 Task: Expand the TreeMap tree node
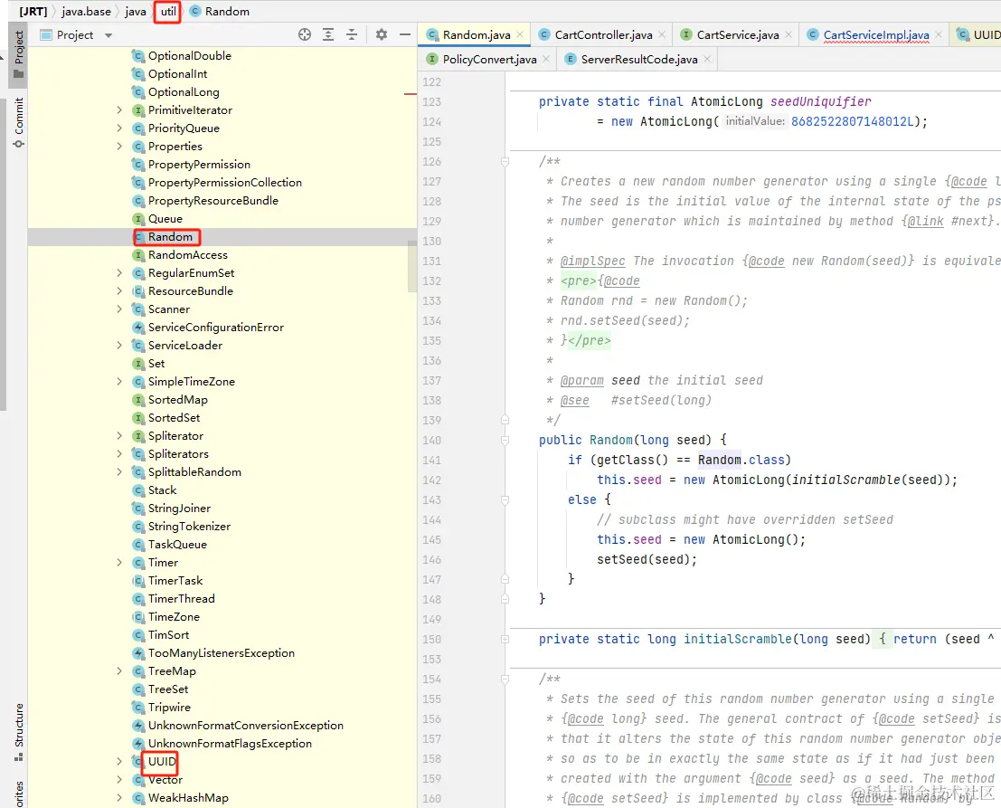click(119, 671)
